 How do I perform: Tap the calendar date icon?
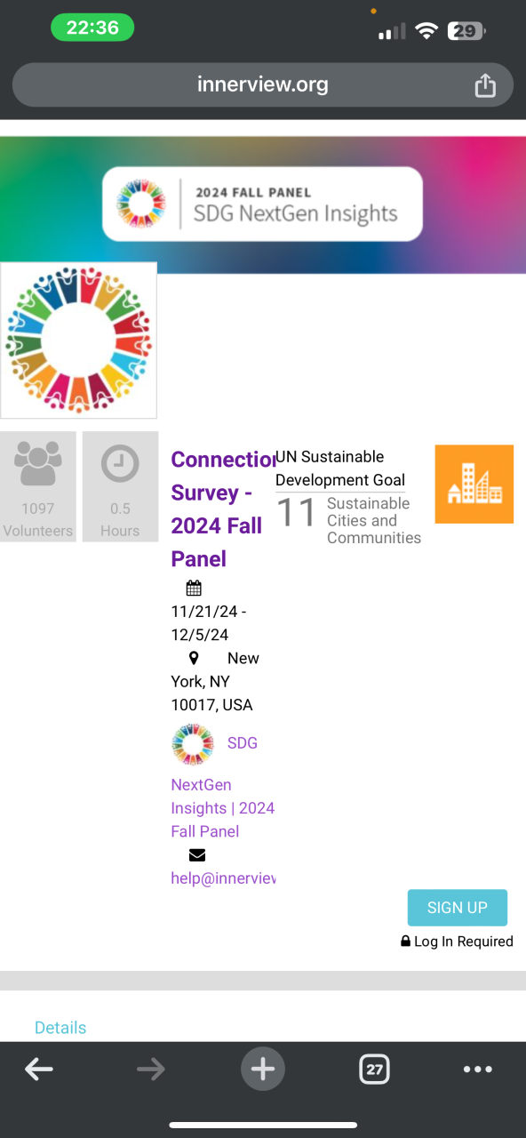pyautogui.click(x=194, y=588)
